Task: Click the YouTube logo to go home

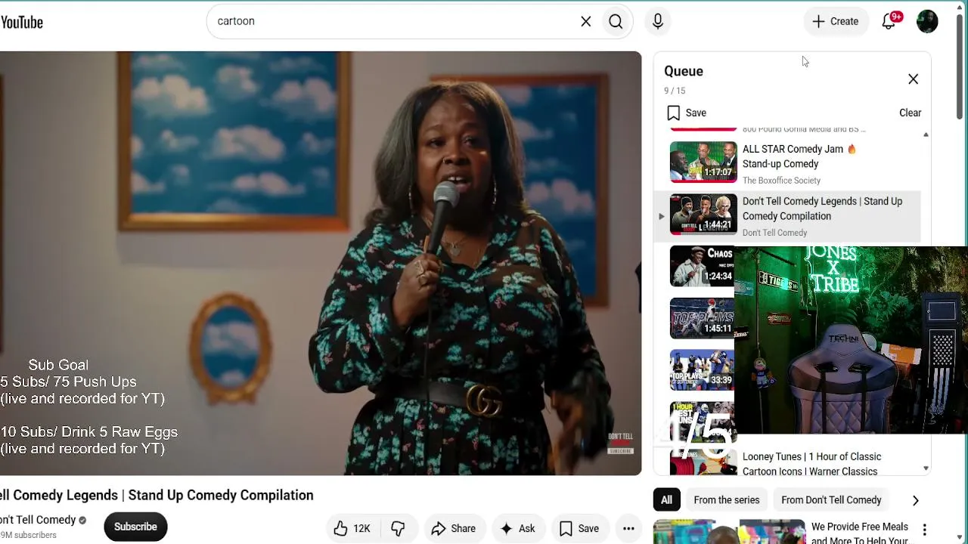Action: pos(21,22)
